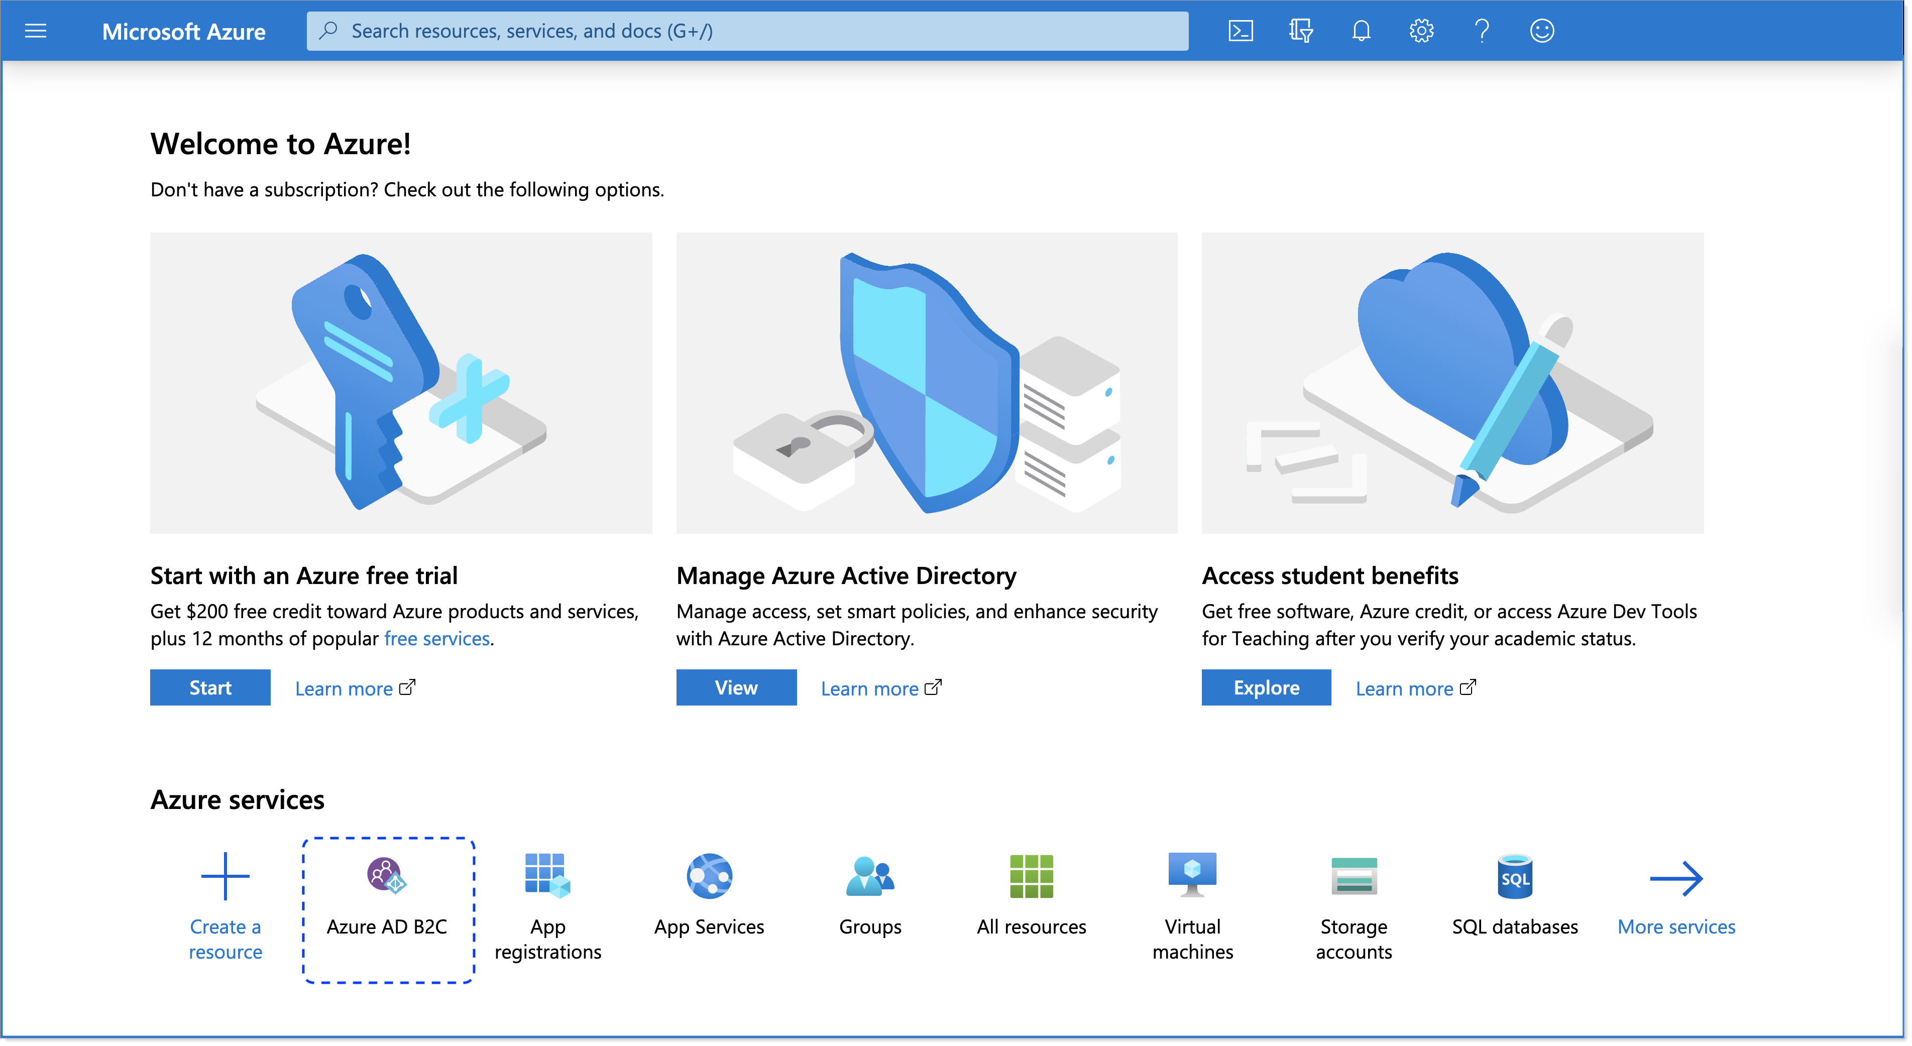Open Learn more under Manage Azure Active Directory
Viewport: 1912px width, 1046px height.
881,688
